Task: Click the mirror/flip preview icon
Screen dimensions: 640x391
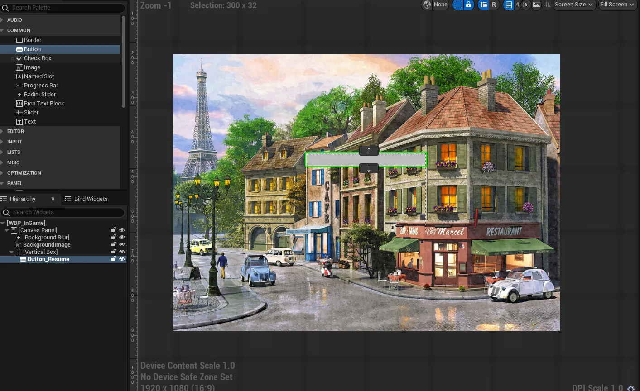Action: [547, 5]
